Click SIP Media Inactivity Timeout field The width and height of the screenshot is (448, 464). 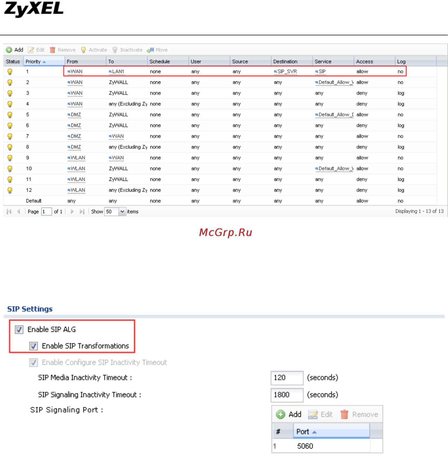tap(287, 378)
